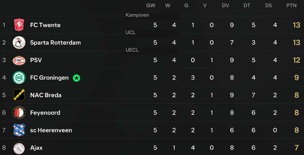
Task: Click the Sparta Rotterdam club logo
Action: click(19, 43)
